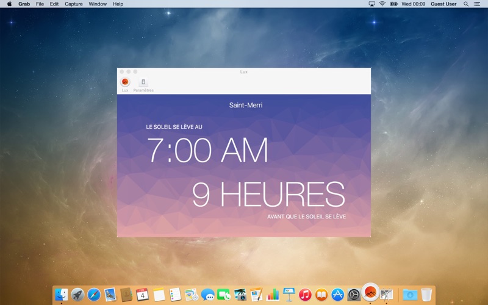Screen dimensions: 488x305
Task: Open FaceTime icon in Dock
Action: pos(224,295)
